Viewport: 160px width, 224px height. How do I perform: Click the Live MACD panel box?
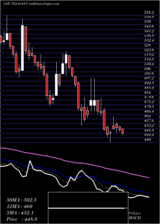click(88, 208)
